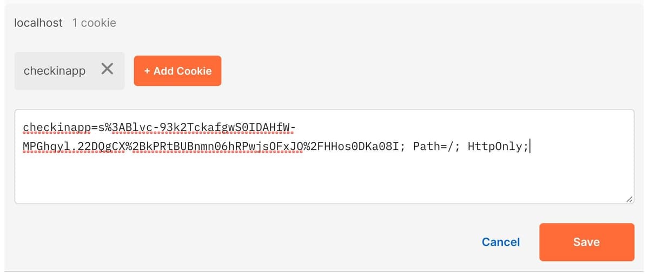
Task: Click the FHHos0DKa08I value segment
Action: pyautogui.click(x=362, y=147)
